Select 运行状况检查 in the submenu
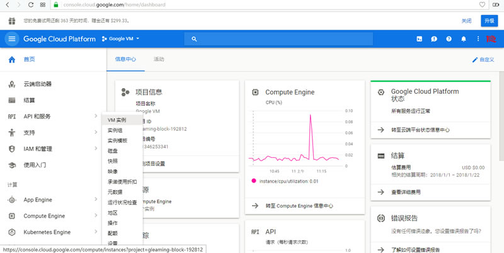Image resolution: width=504 pixels, height=253 pixels. (122, 202)
